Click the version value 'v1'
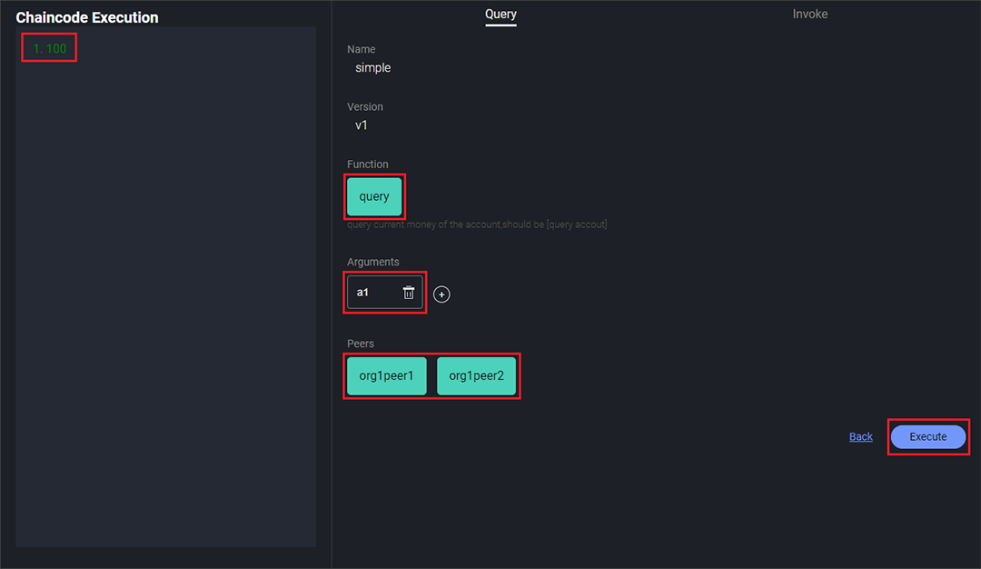Image resolution: width=981 pixels, height=569 pixels. coord(361,125)
